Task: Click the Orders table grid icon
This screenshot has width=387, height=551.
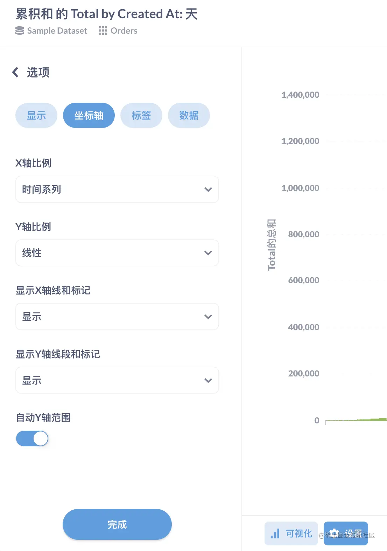Action: point(103,31)
